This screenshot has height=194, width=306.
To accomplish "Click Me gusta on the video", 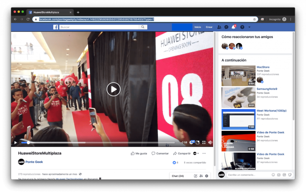I will point(139,153).
